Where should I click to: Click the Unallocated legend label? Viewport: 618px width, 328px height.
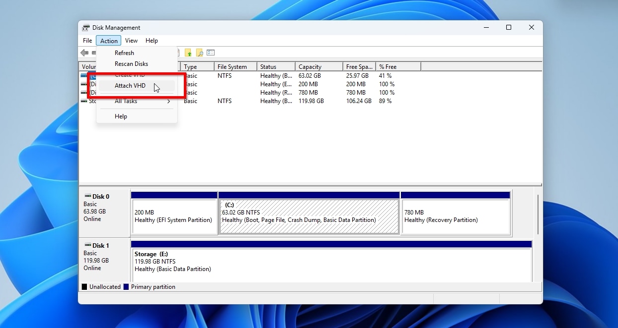(x=105, y=287)
